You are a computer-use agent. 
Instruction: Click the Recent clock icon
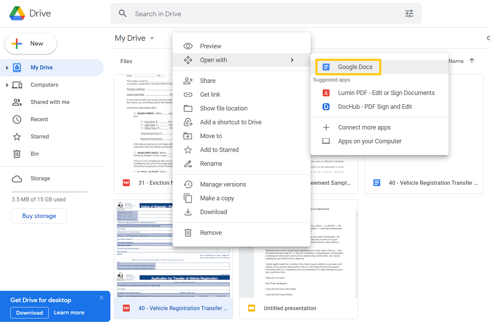[17, 120]
